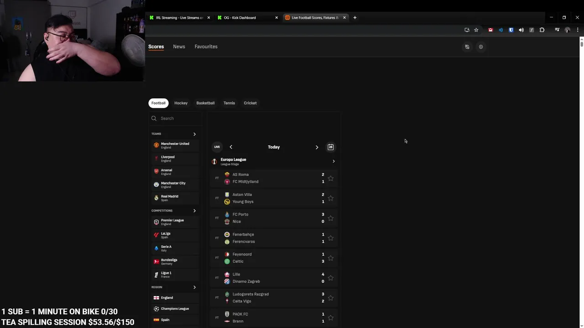This screenshot has height=328, width=584.
Task: Open Premier League competition
Action: [x=175, y=222]
